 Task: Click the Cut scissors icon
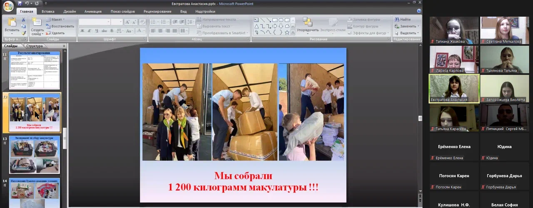point(24,20)
